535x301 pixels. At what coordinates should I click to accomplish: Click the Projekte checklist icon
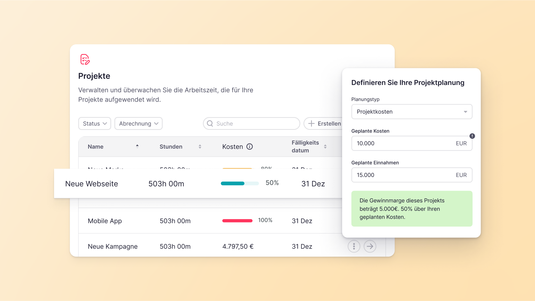coord(85,59)
